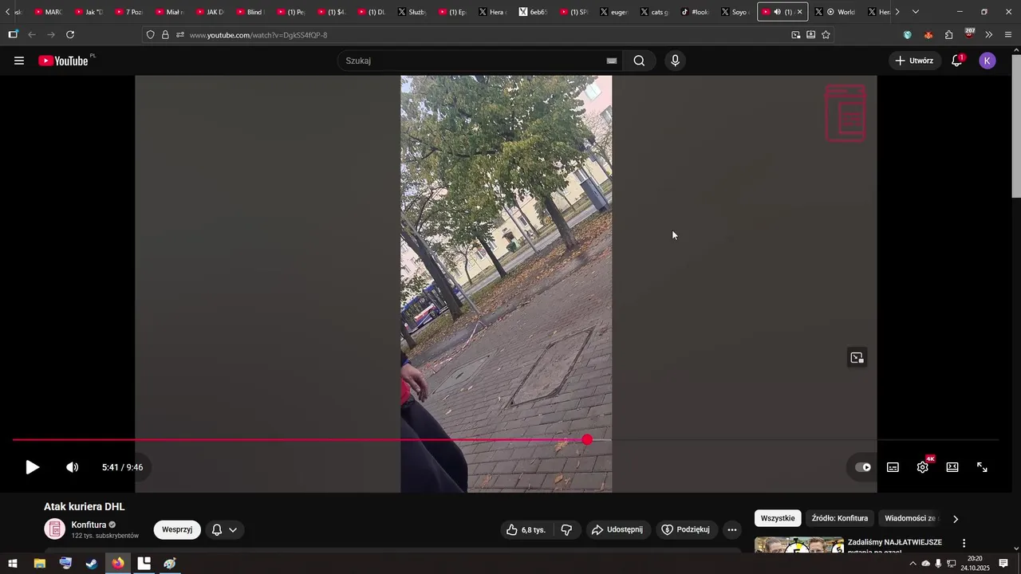Open the browser extensions puzzle icon

(x=948, y=35)
